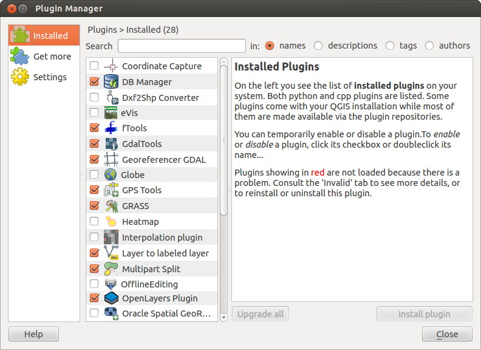Select the descriptions search radio button
Viewport: 481px width, 350px height.
pyautogui.click(x=318, y=46)
